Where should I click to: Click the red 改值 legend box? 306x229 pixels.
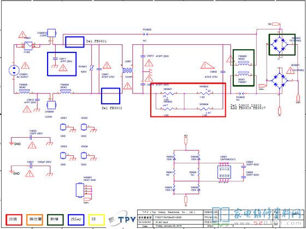14,220
